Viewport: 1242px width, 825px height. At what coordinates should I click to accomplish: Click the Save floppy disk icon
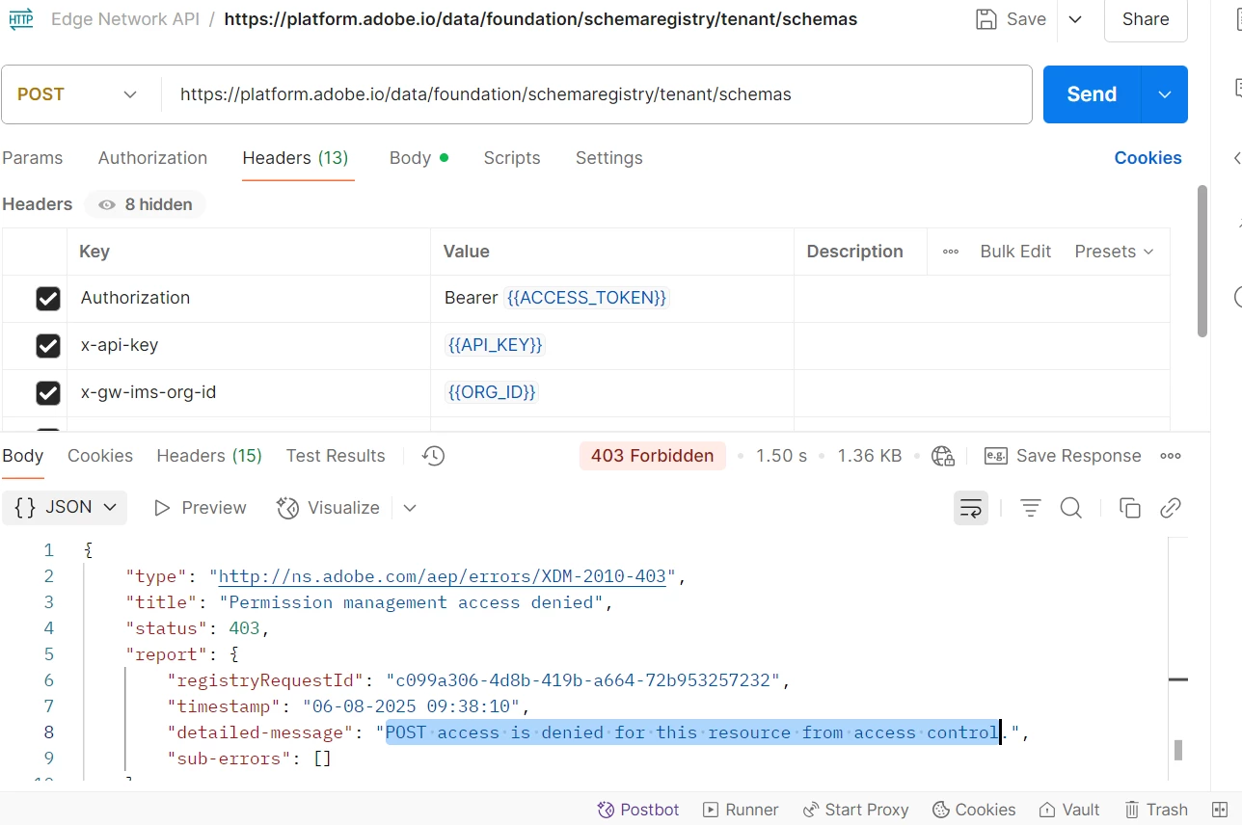point(985,19)
